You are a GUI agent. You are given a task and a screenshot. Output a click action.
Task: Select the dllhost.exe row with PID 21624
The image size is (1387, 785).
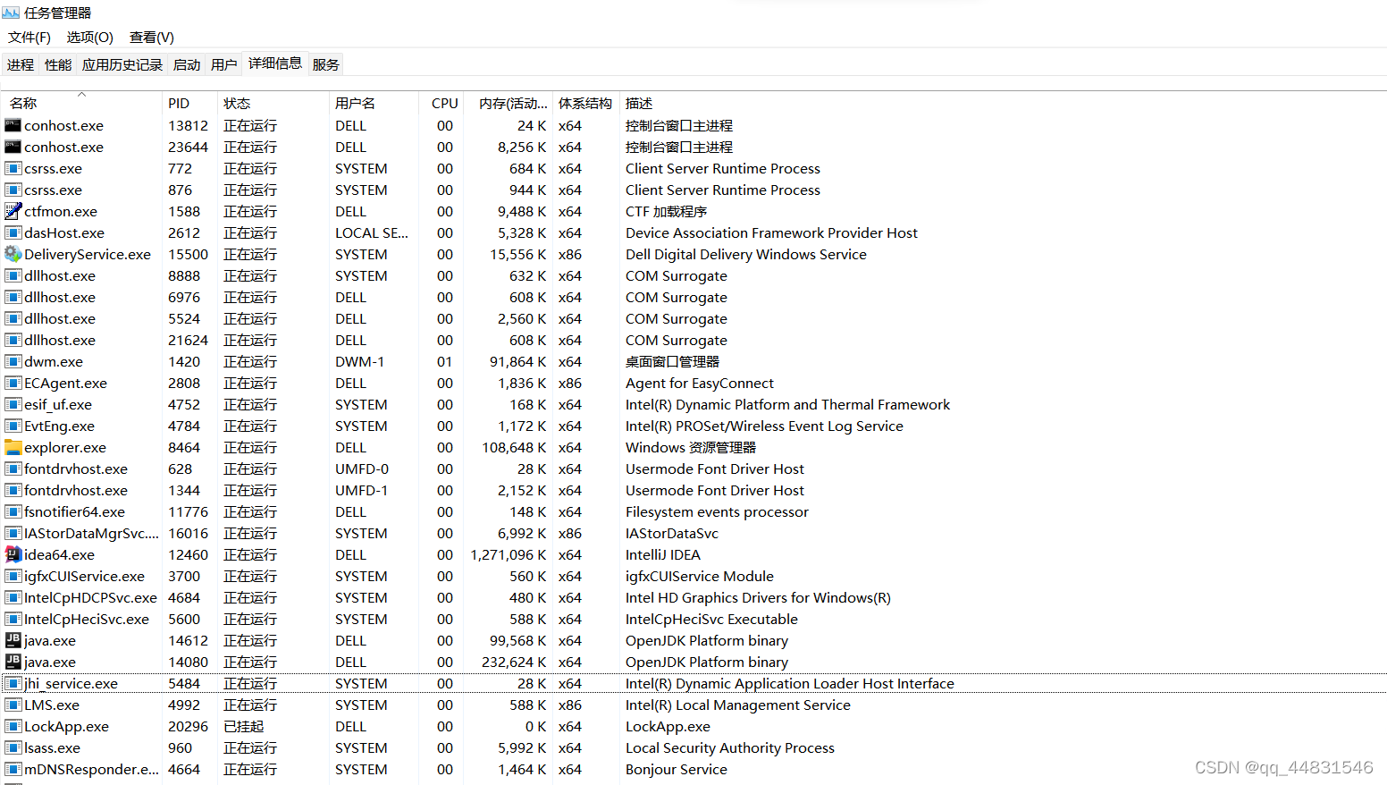click(693, 340)
